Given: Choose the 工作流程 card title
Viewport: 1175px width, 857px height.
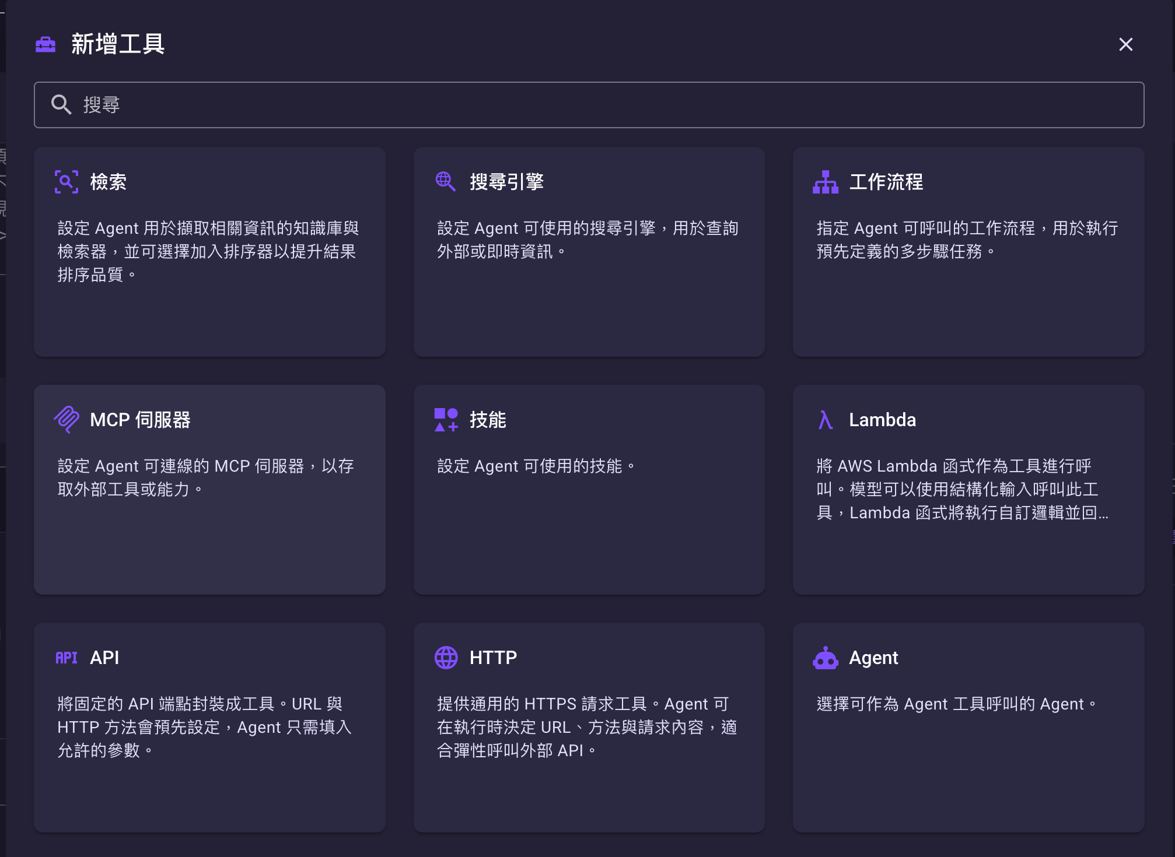Looking at the screenshot, I should coord(886,182).
